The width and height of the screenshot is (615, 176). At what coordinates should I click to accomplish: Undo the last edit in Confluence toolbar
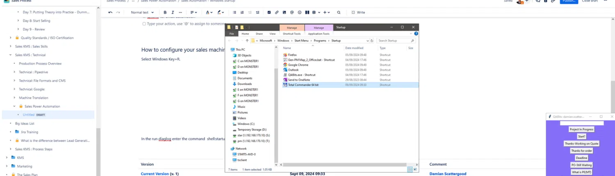click(x=110, y=13)
